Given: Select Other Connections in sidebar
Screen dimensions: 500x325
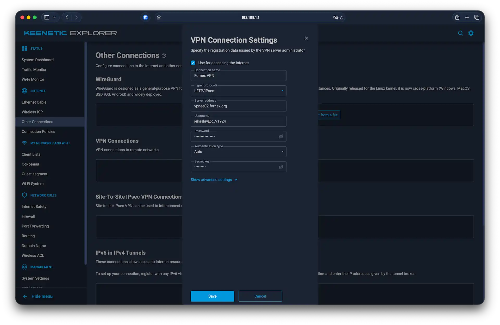Looking at the screenshot, I should [x=50, y=122].
